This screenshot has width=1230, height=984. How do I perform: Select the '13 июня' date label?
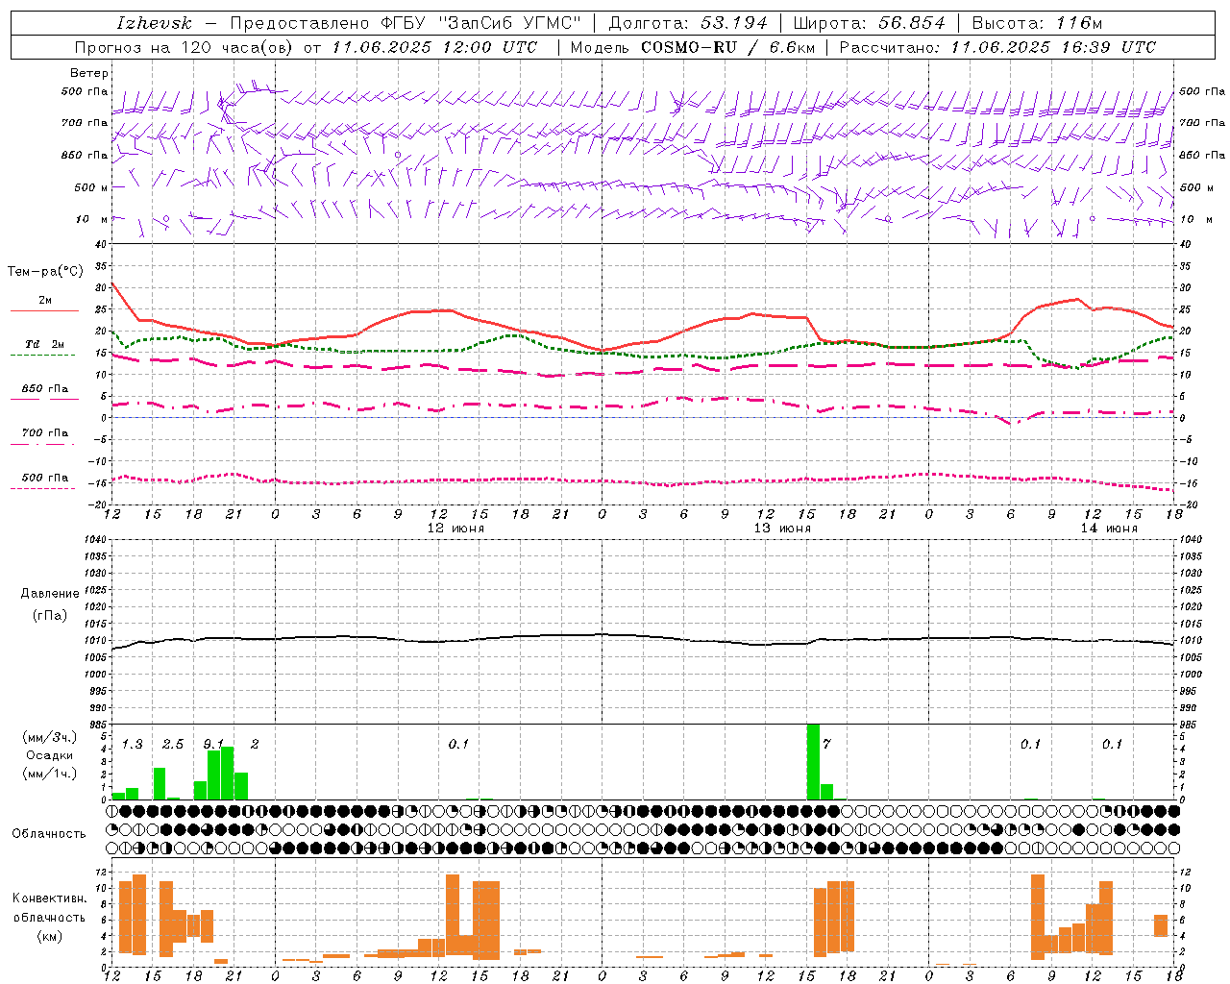(782, 529)
